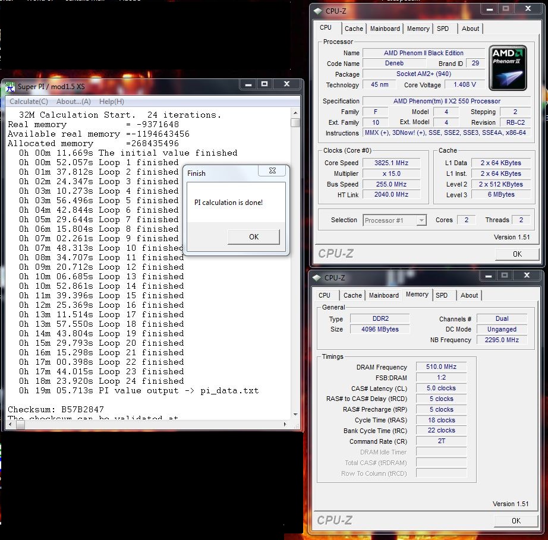
Task: Open the About...(A) menu in Super PI
Action: 73,102
